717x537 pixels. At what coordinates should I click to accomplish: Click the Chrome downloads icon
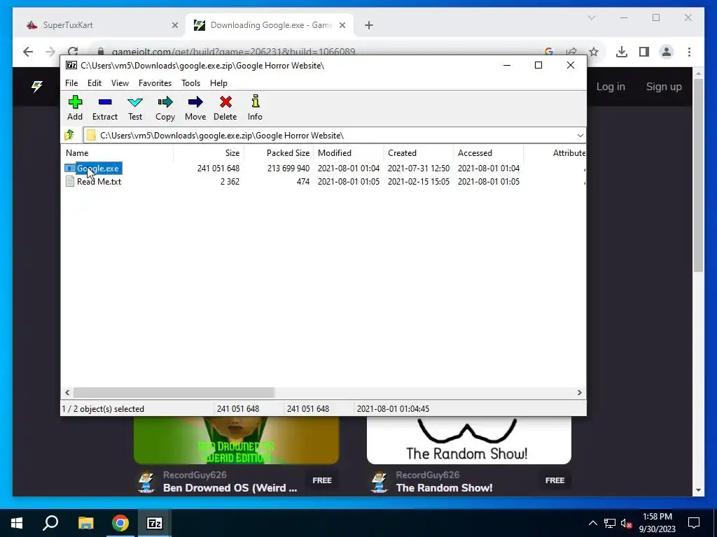pyautogui.click(x=622, y=52)
